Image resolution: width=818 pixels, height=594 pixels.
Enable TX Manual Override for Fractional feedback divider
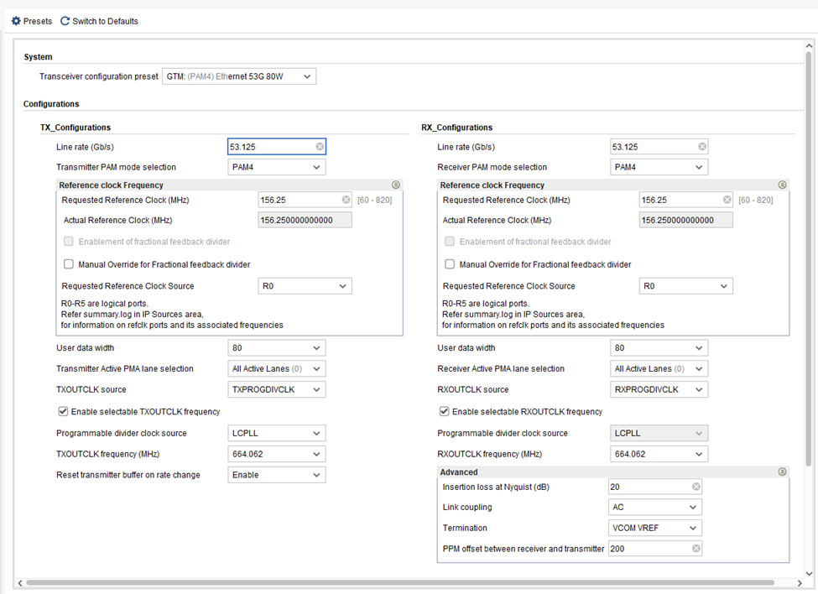coord(69,264)
